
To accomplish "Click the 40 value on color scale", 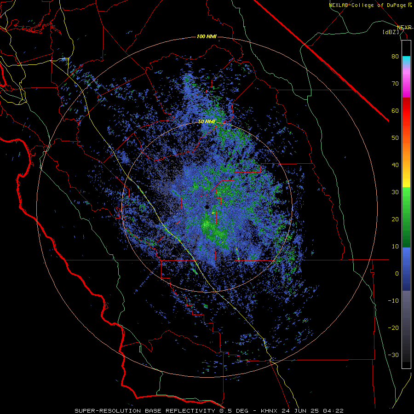I will tap(395, 165).
